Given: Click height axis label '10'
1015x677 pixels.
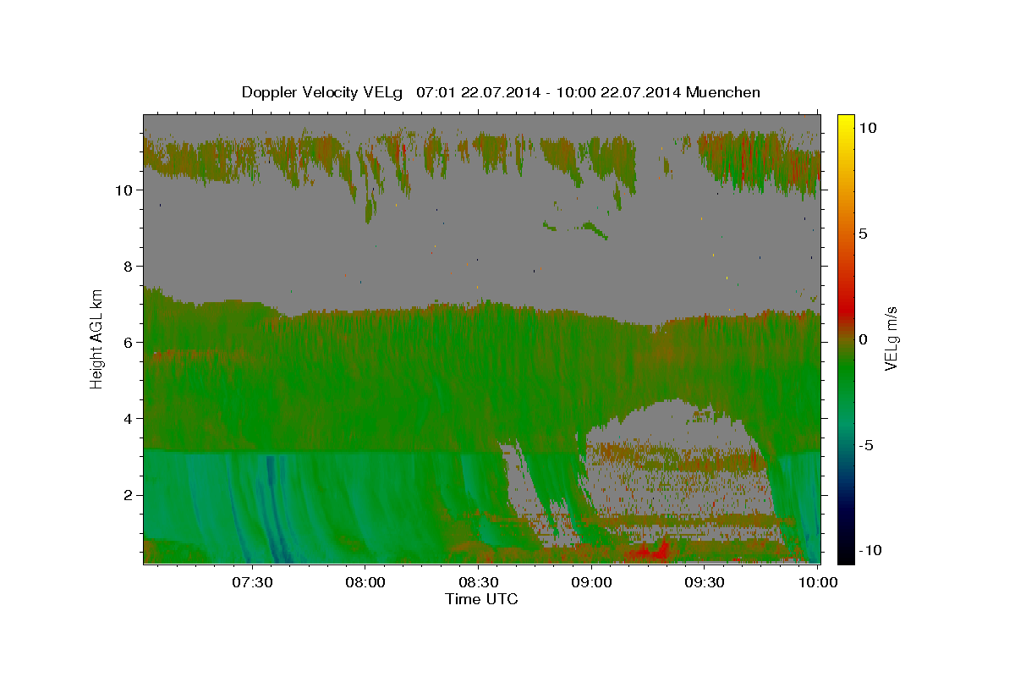Looking at the screenshot, I should click(x=123, y=190).
